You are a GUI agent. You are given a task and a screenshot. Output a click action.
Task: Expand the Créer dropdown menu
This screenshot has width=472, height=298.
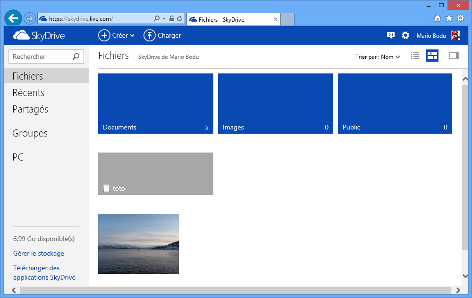tap(117, 35)
